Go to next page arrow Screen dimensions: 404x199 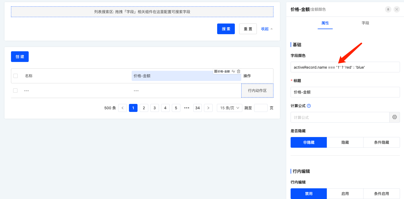click(208, 108)
